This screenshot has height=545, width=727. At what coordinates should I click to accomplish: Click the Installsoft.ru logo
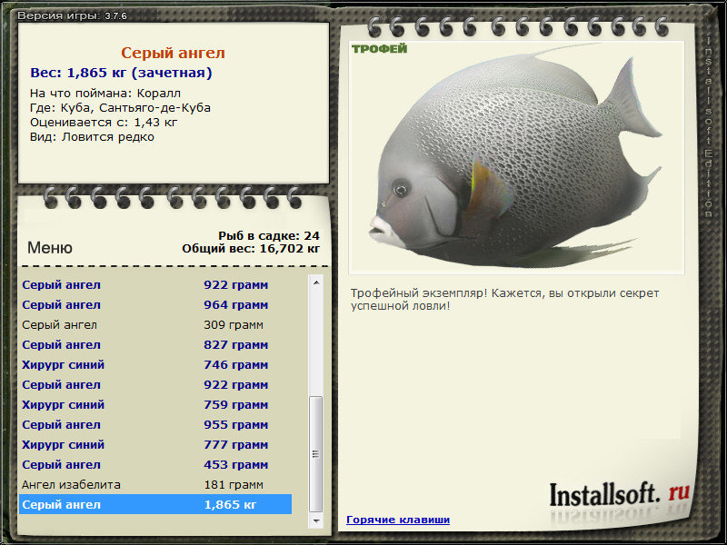click(x=620, y=494)
